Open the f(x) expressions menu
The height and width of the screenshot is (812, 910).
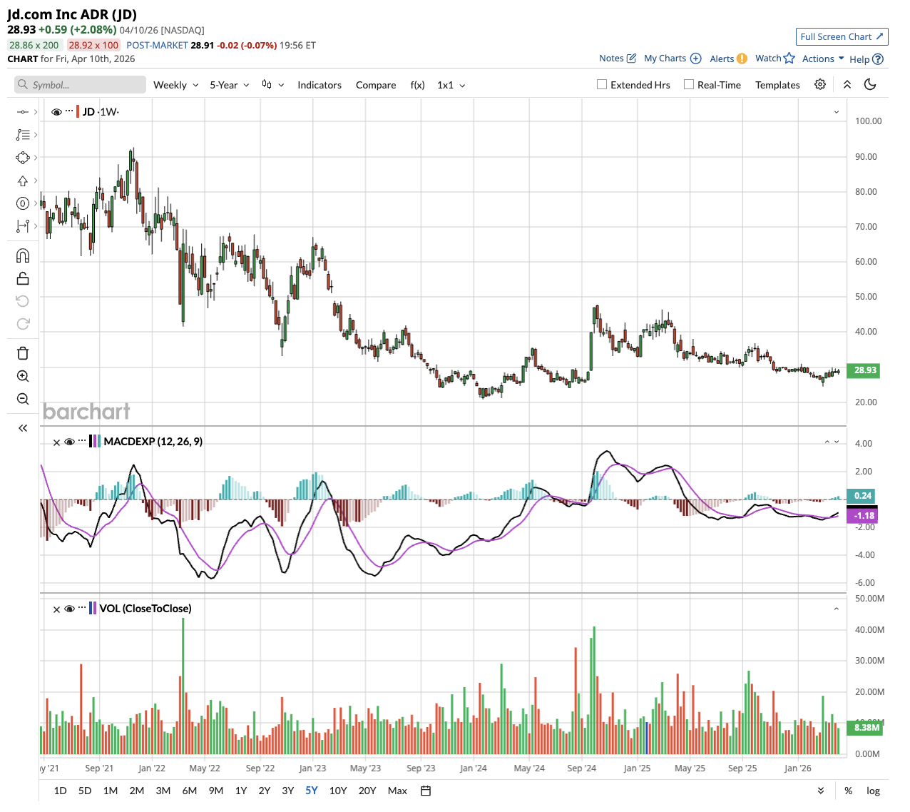click(x=418, y=85)
